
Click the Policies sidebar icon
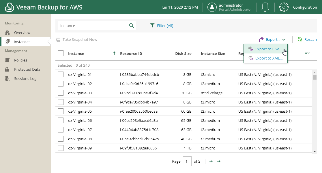point(7,60)
